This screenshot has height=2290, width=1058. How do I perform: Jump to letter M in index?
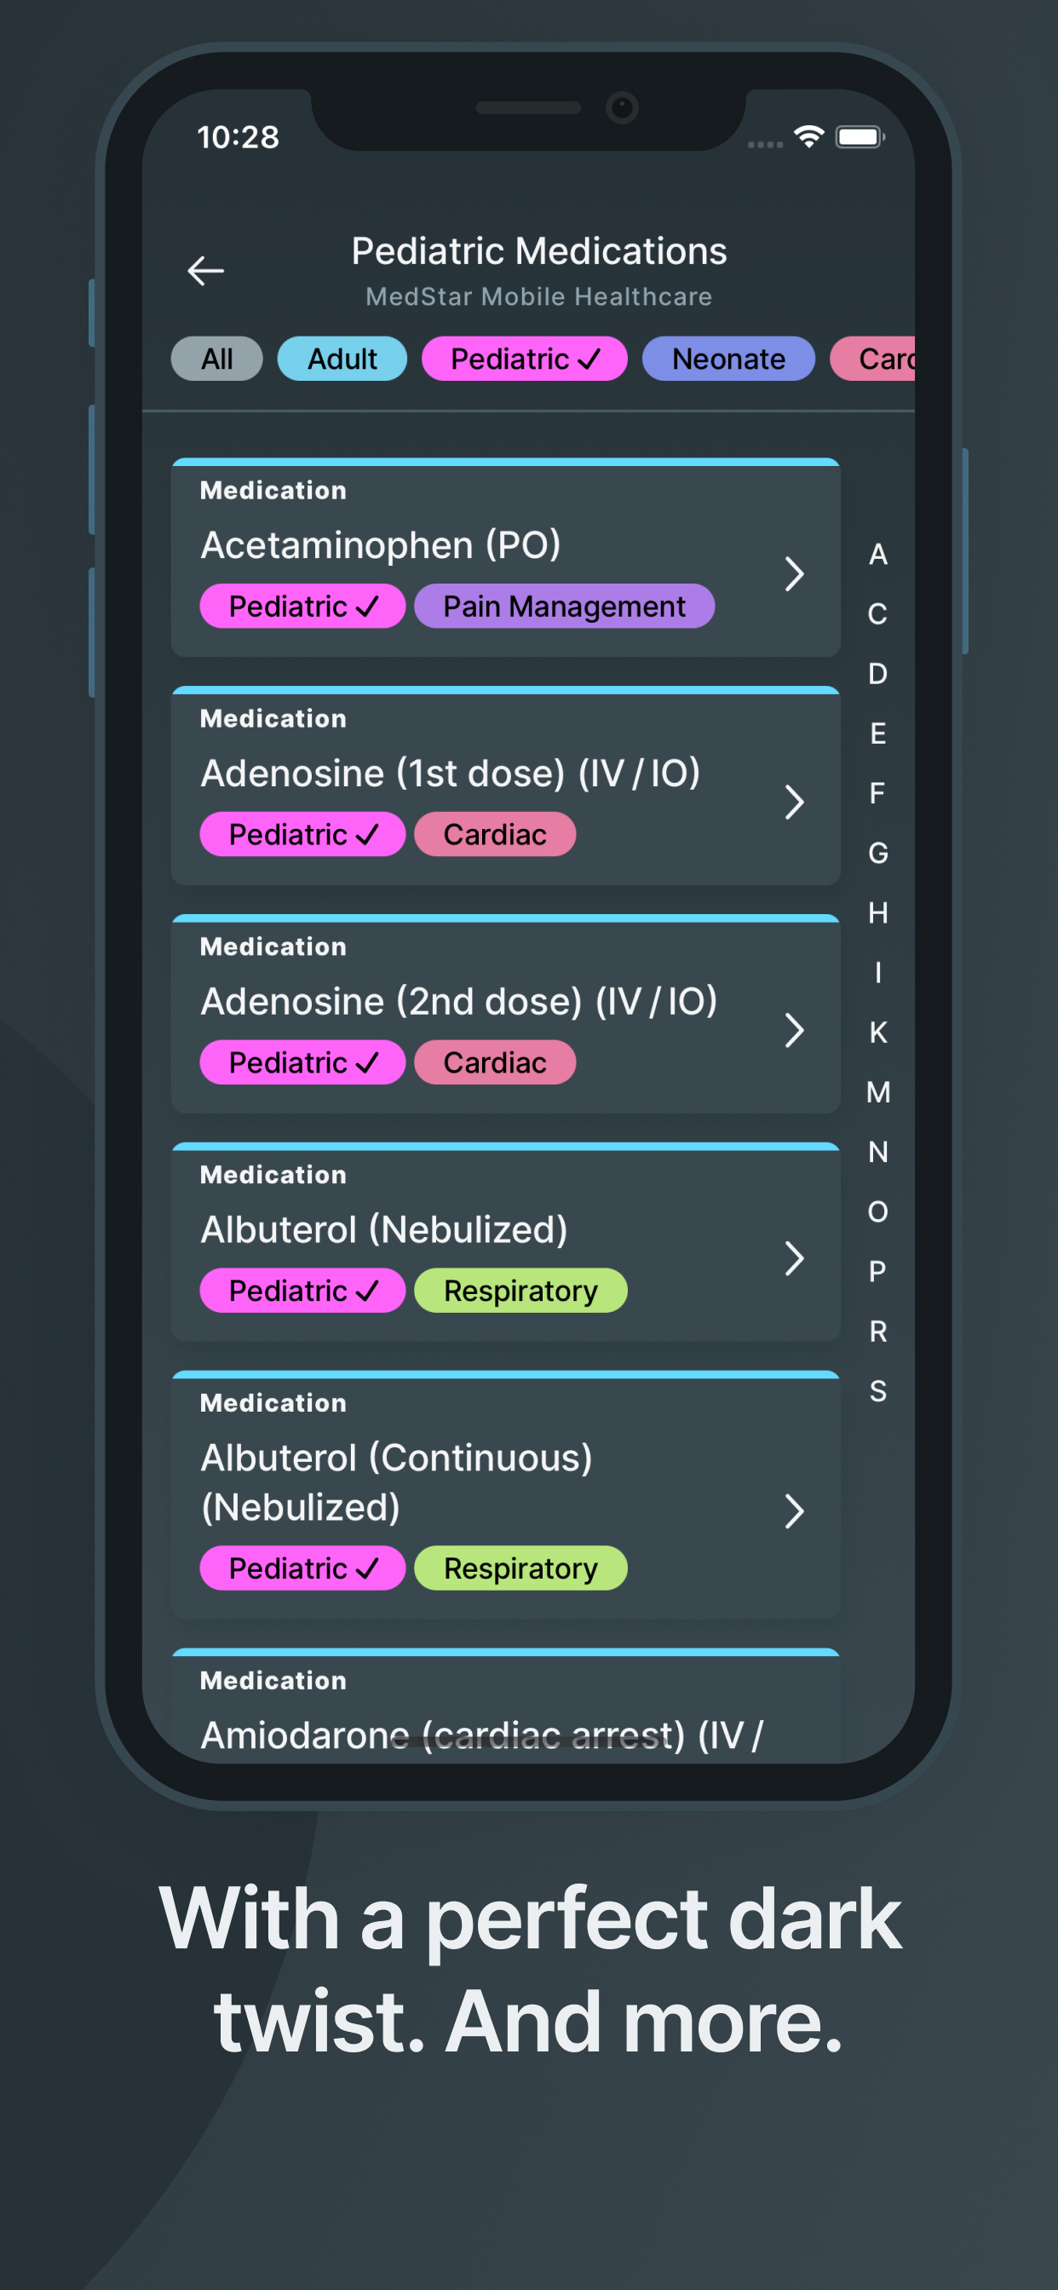click(x=877, y=1091)
